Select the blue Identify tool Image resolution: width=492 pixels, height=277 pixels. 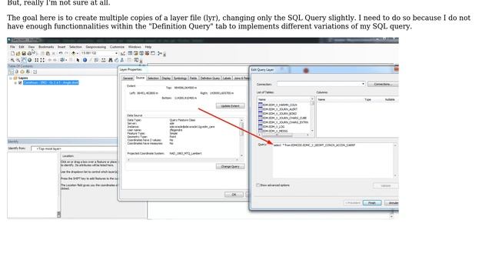click(x=85, y=60)
